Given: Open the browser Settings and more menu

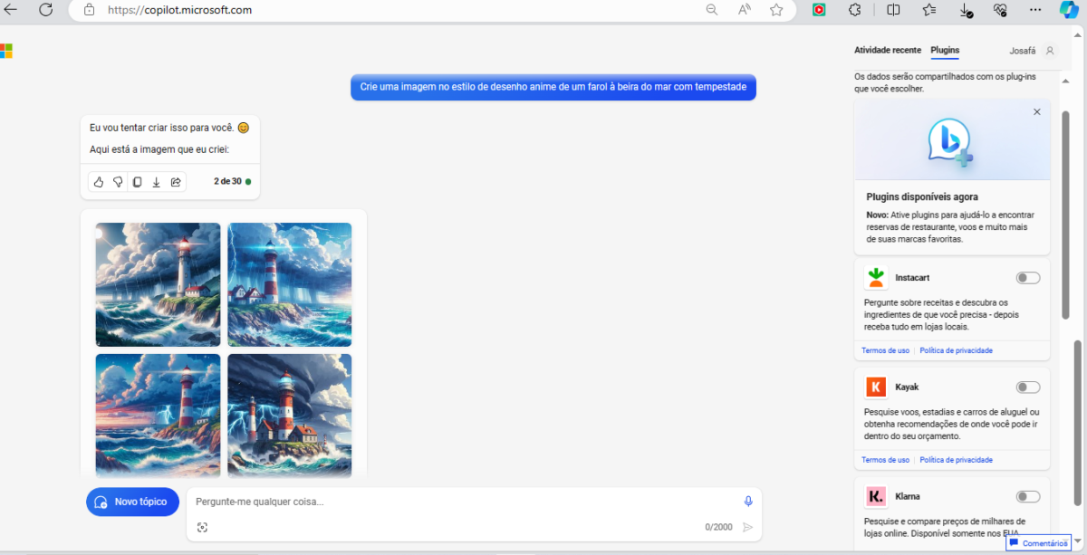Looking at the screenshot, I should coord(1035,10).
